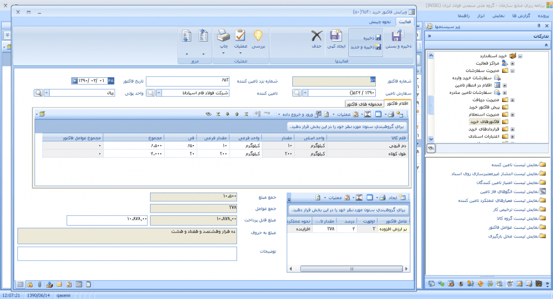The width and height of the screenshot is (553, 299).
Task: Click the حذف (Delete) X icon
Action: tap(316, 37)
